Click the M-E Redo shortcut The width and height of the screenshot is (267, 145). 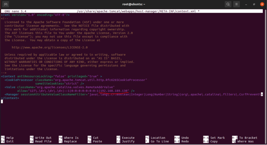[x=182, y=142]
